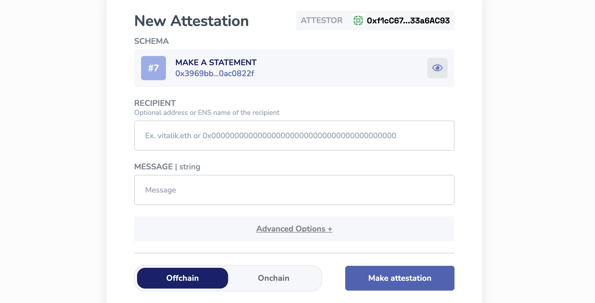This screenshot has height=303, width=595.
Task: Open schema UID link 0x3969bb...0ac0822f
Action: click(x=215, y=74)
